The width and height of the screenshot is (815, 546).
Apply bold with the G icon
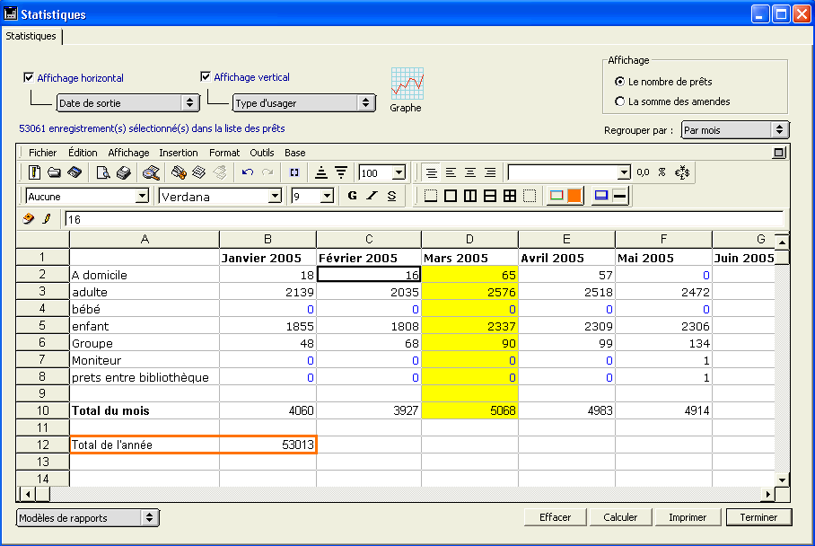tap(352, 196)
